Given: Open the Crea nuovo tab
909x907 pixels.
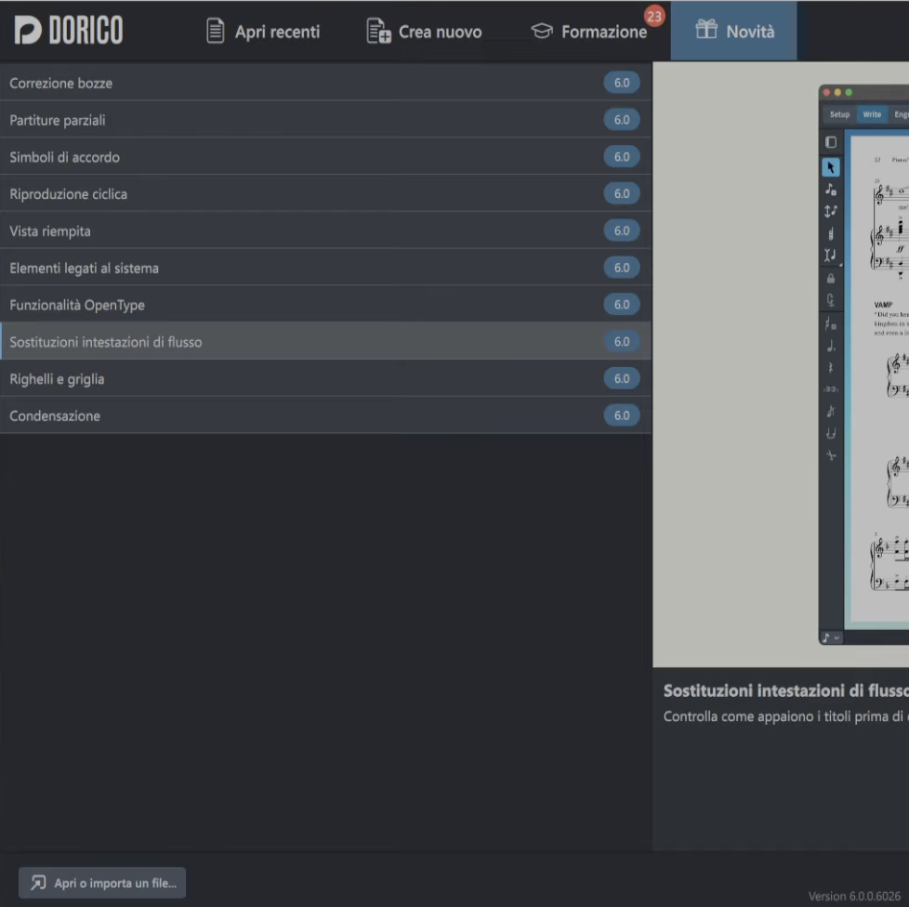Looking at the screenshot, I should pos(425,32).
